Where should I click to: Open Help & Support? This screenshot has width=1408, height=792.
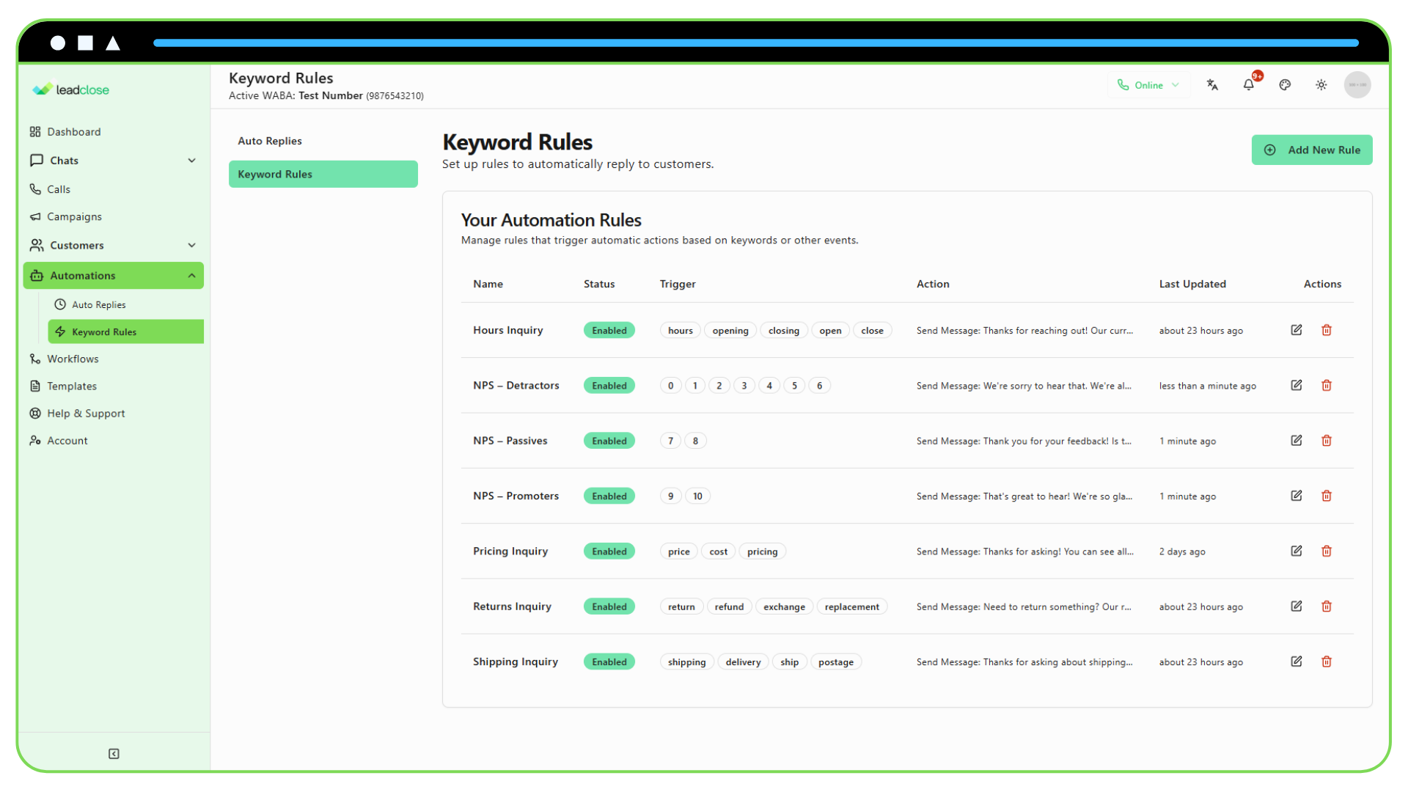click(x=85, y=413)
